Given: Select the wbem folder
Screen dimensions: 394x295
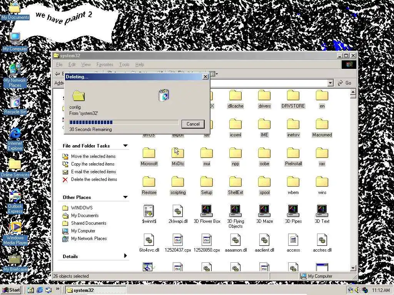Looking at the screenshot, I should (x=293, y=186).
